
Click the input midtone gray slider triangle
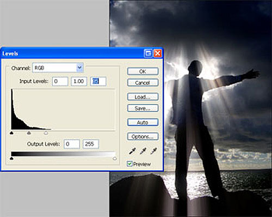(x=29, y=133)
